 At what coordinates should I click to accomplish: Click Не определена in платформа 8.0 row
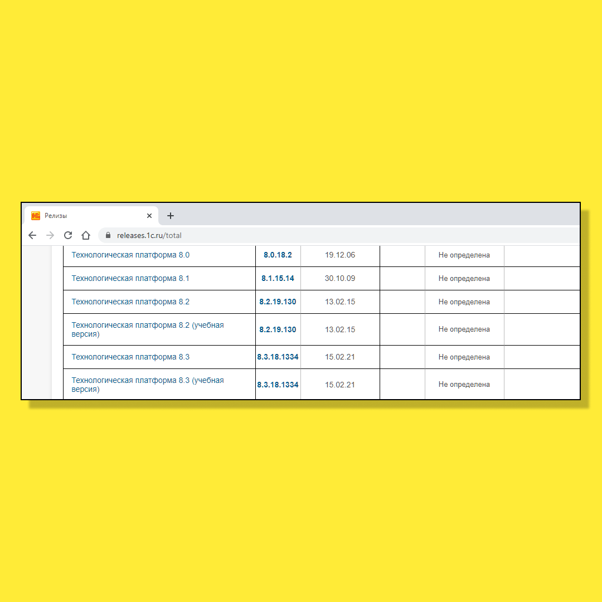tap(464, 255)
